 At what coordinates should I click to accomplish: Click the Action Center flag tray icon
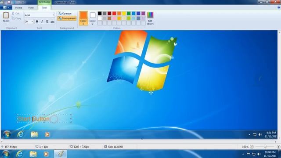click(x=249, y=154)
